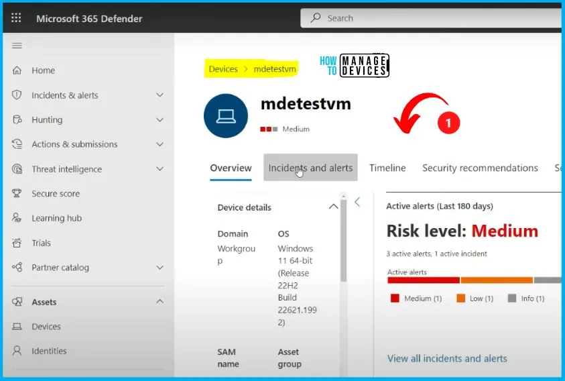Collapse the navigation hamburger menu
The width and height of the screenshot is (565, 381).
[x=17, y=46]
